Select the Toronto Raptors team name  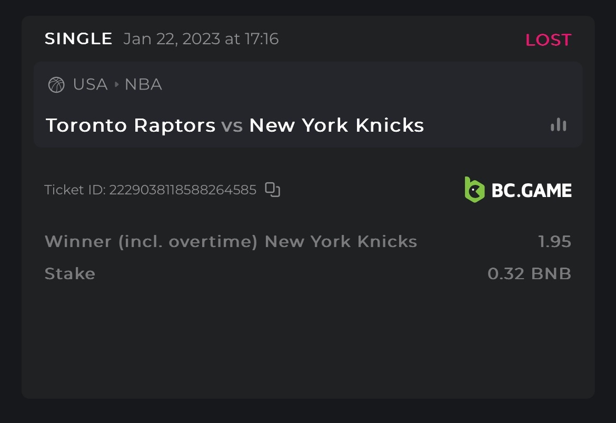point(131,125)
